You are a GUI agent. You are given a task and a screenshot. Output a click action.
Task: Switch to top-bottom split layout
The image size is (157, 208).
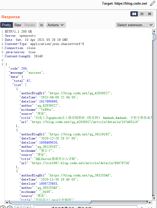pyautogui.click(x=142, y=14)
